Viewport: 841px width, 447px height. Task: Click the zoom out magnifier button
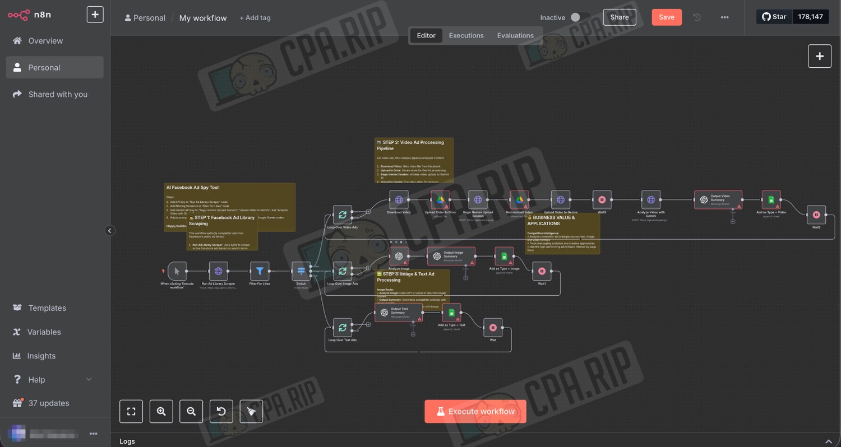point(191,411)
